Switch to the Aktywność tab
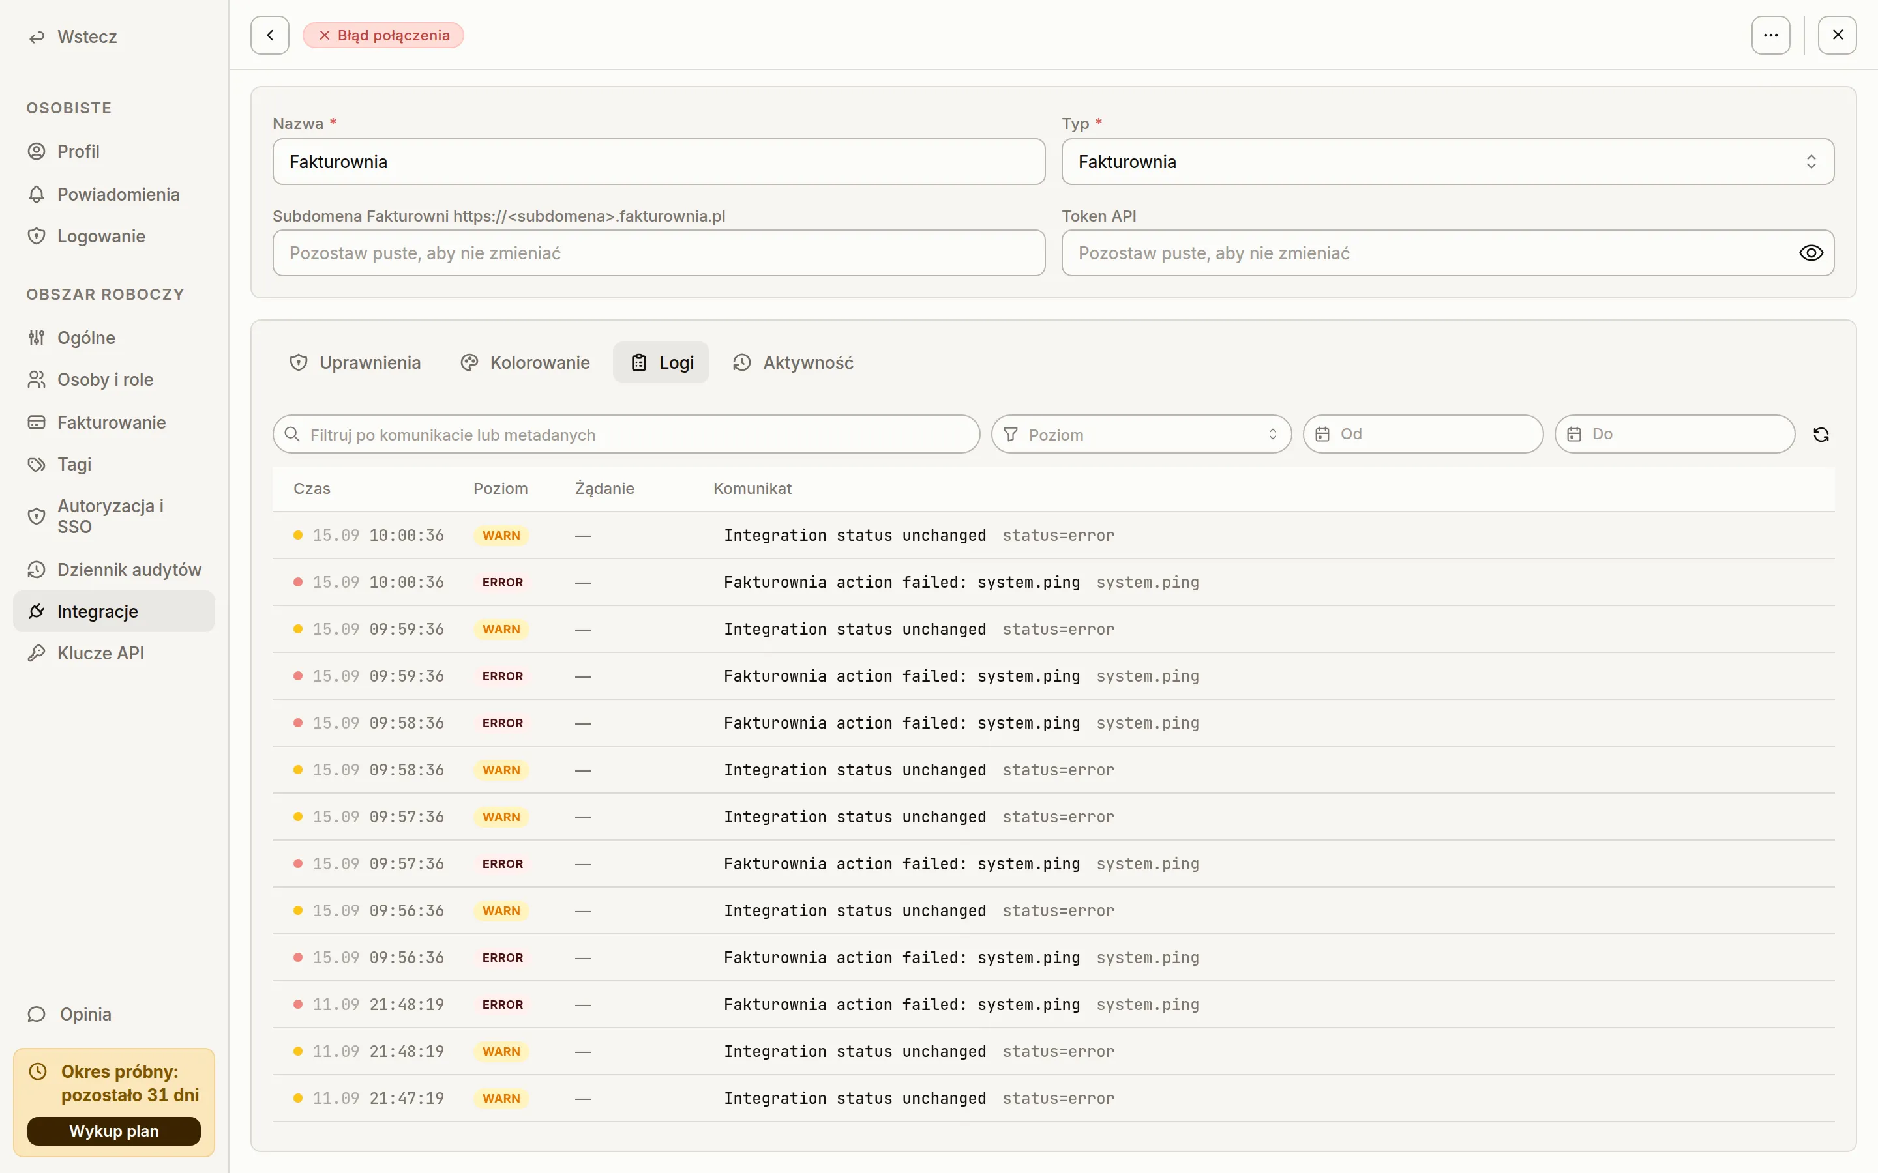Image resolution: width=1878 pixels, height=1173 pixels. click(793, 362)
